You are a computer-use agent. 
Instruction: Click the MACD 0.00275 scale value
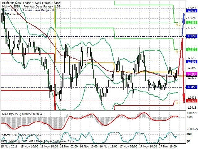click(x=192, y=113)
